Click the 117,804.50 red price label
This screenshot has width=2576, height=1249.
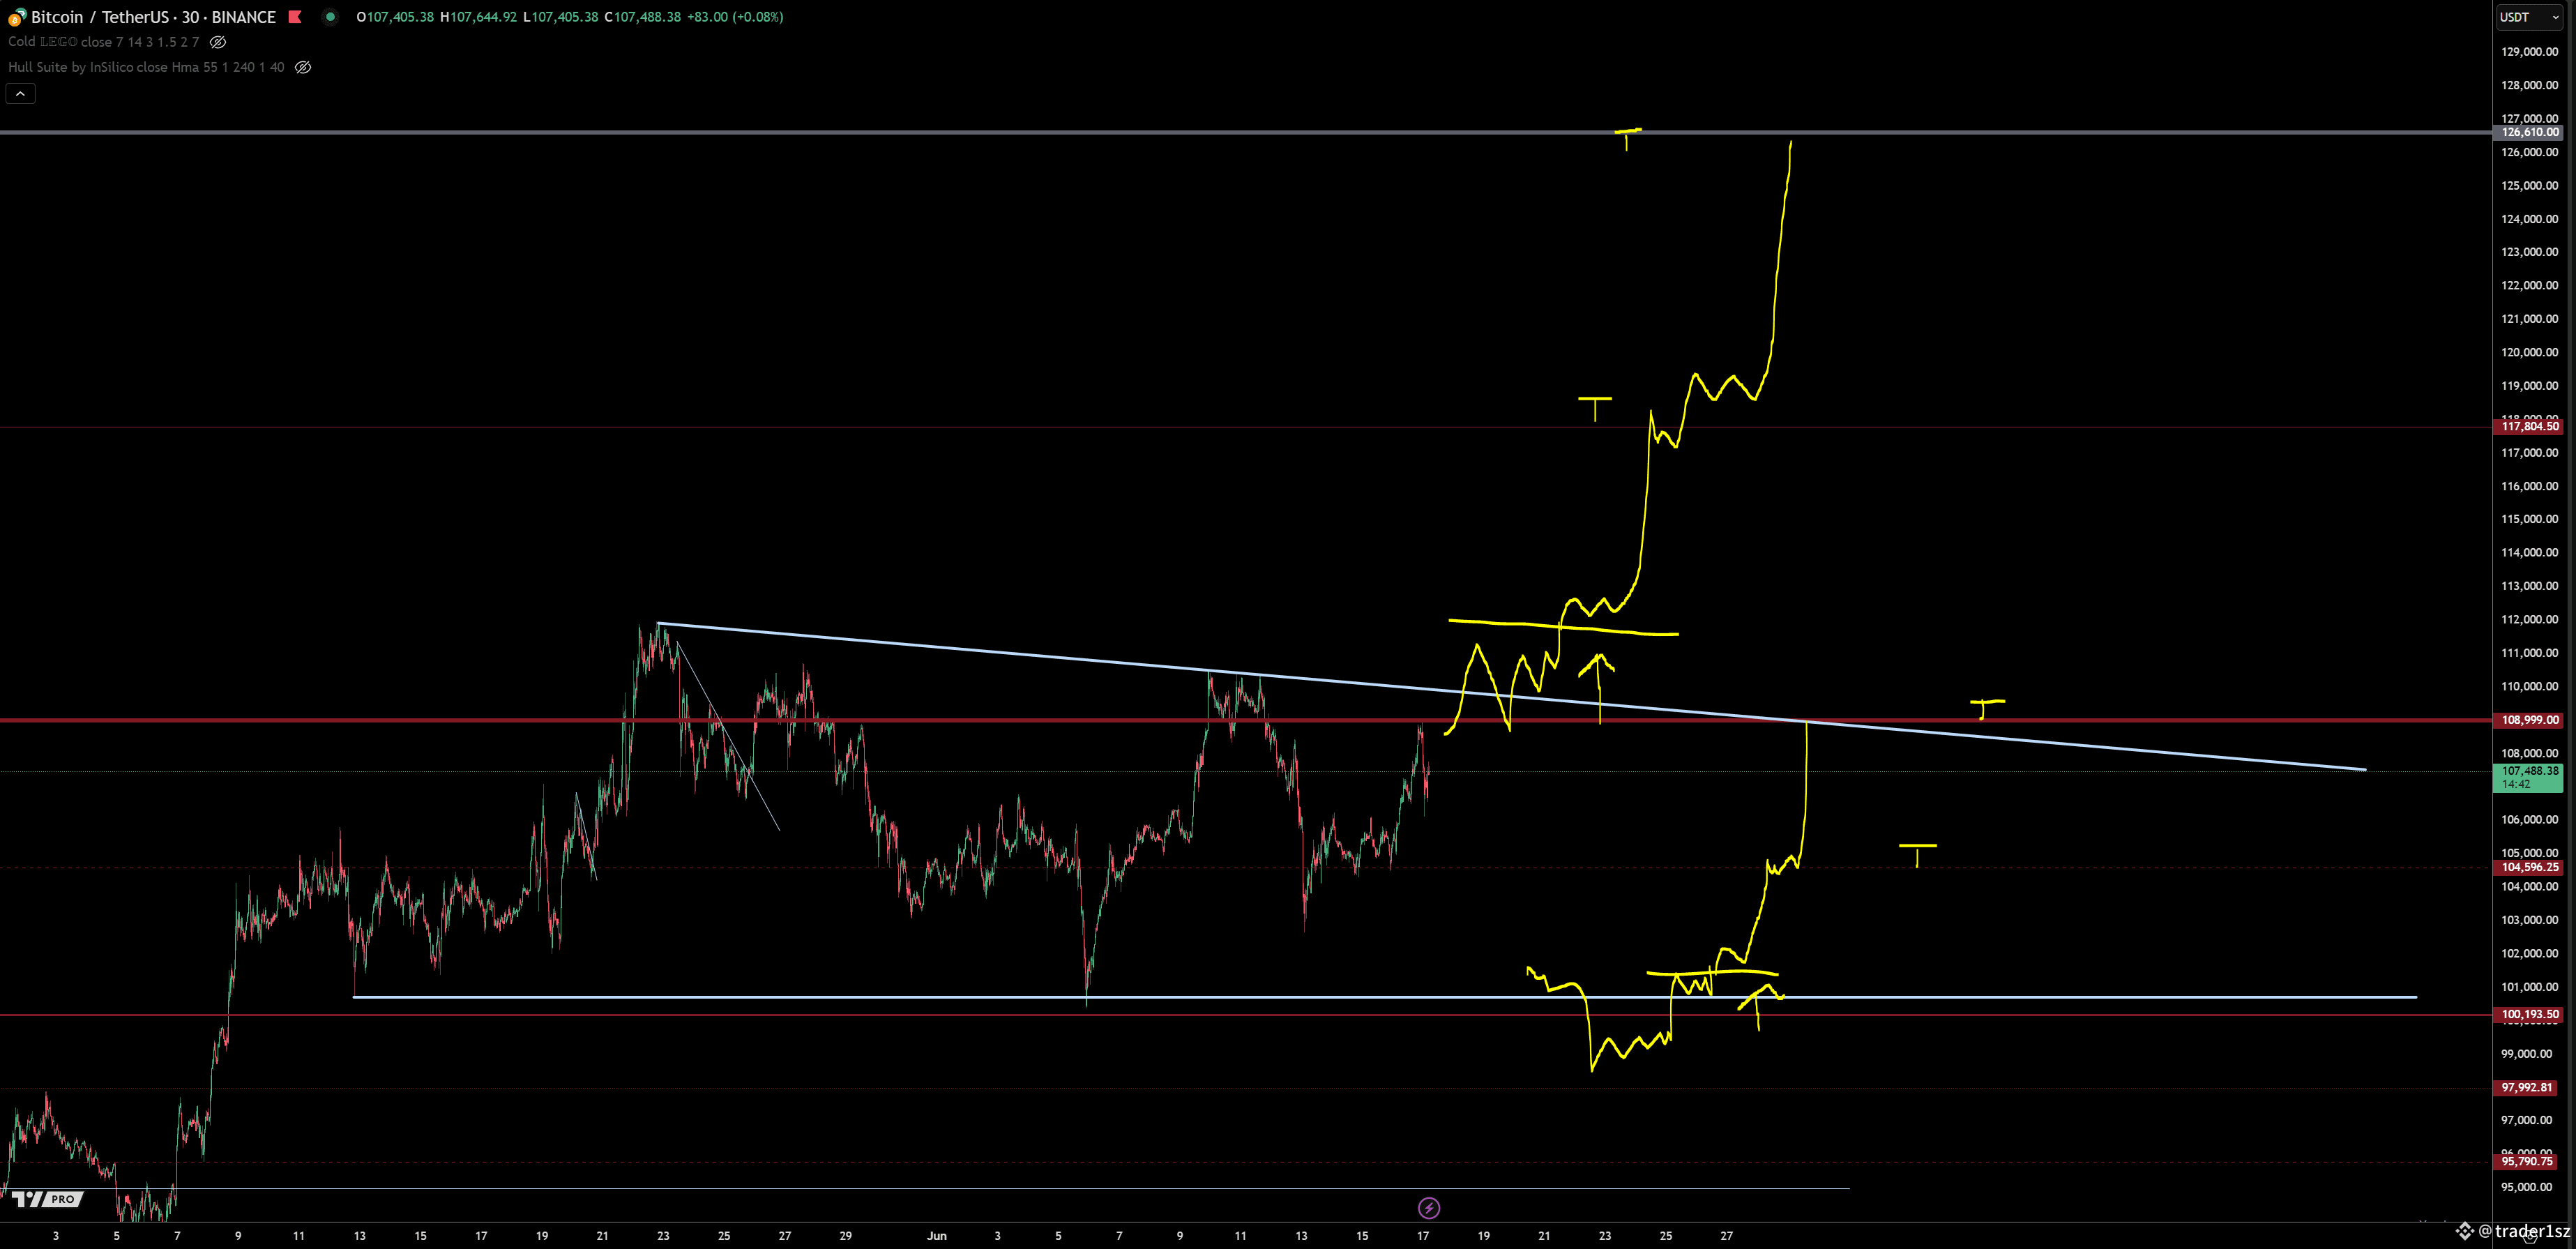(2529, 426)
